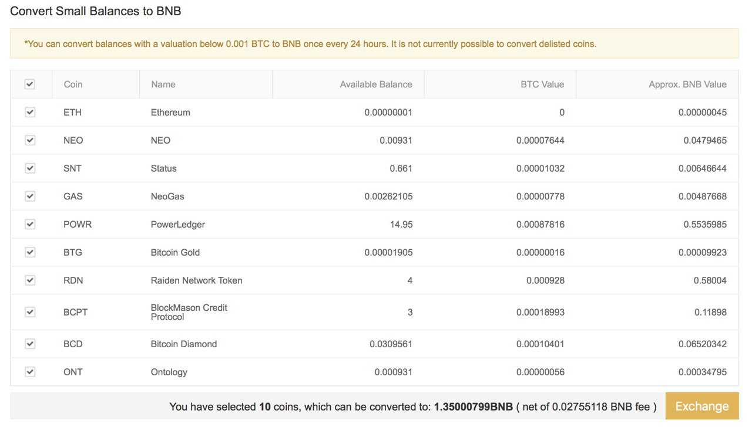Viewport: 752px width, 434px height.
Task: Click the BCD coin symbol
Action: coord(73,344)
